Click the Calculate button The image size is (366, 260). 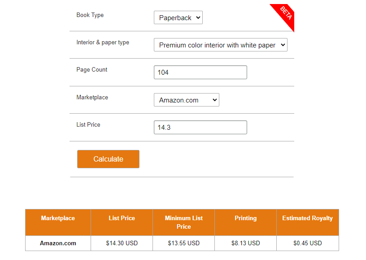(x=108, y=159)
